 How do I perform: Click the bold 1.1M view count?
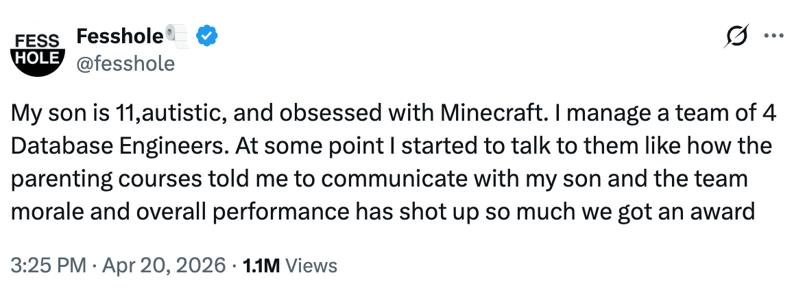click(x=261, y=265)
